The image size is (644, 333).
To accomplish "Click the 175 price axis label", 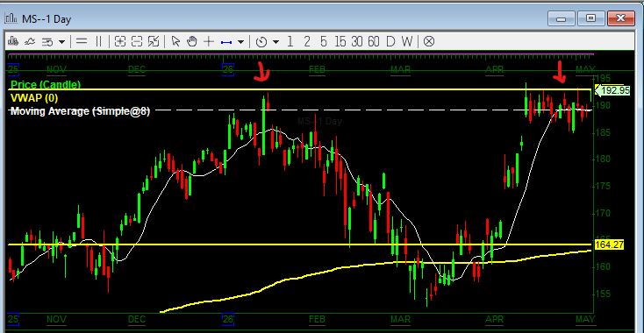I will click(603, 186).
